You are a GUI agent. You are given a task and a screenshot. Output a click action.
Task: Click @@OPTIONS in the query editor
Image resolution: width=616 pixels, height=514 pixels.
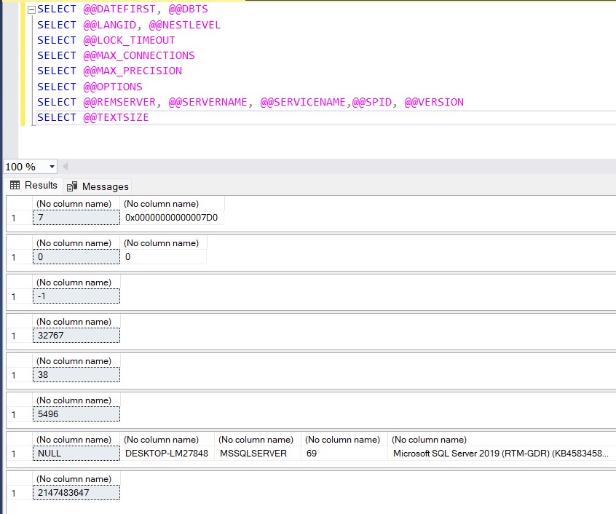[113, 87]
